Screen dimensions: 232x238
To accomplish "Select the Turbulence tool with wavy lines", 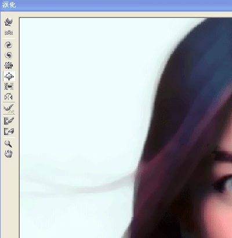I will (x=9, y=32).
